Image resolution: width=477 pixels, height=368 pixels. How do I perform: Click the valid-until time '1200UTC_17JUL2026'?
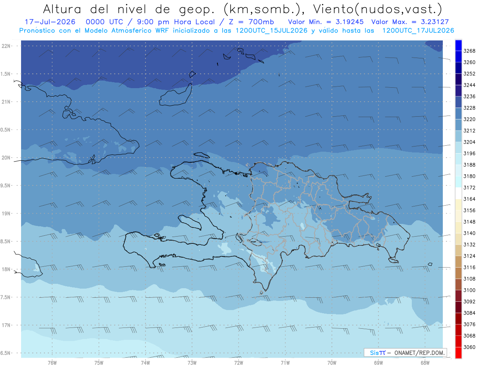(x=418, y=31)
